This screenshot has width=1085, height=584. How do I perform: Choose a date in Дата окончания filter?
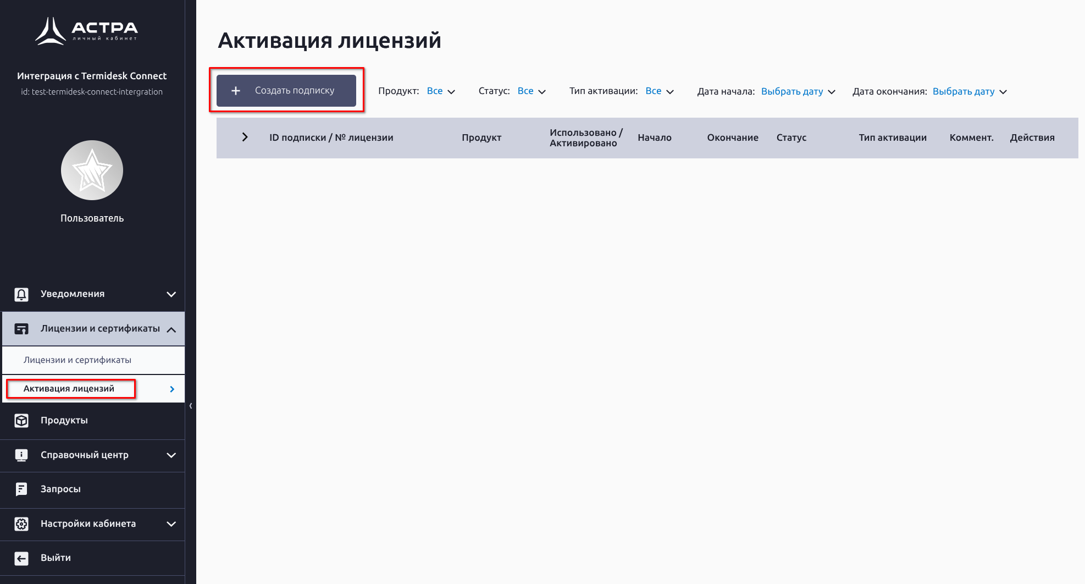(970, 91)
